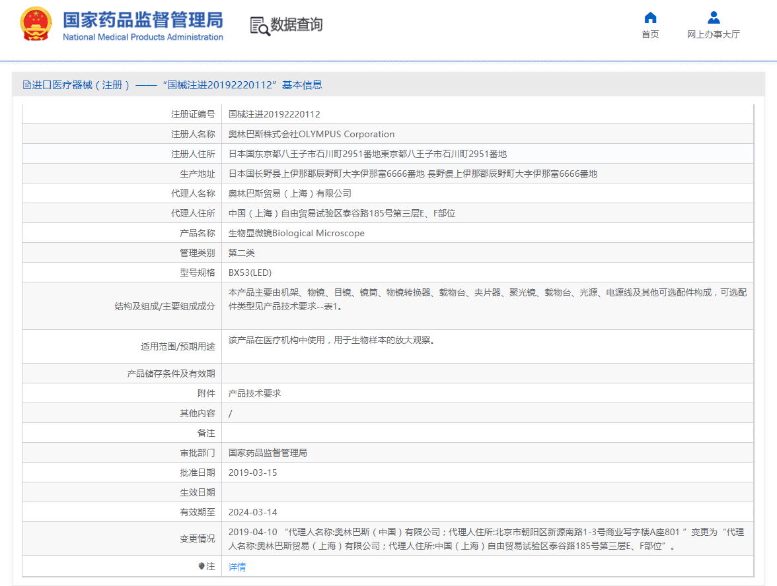Click the 国家药品监督管理局 site title
This screenshot has height=586, width=777.
(x=143, y=19)
